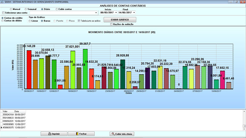Click the door icon on Fechar
This screenshot has height=138, width=246.
click(x=77, y=133)
